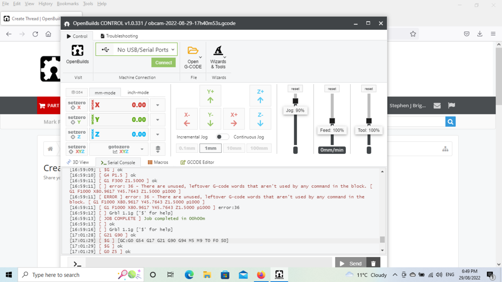Jog Z- downward arrow button
Image resolution: width=502 pixels, height=282 pixels.
[x=260, y=119]
